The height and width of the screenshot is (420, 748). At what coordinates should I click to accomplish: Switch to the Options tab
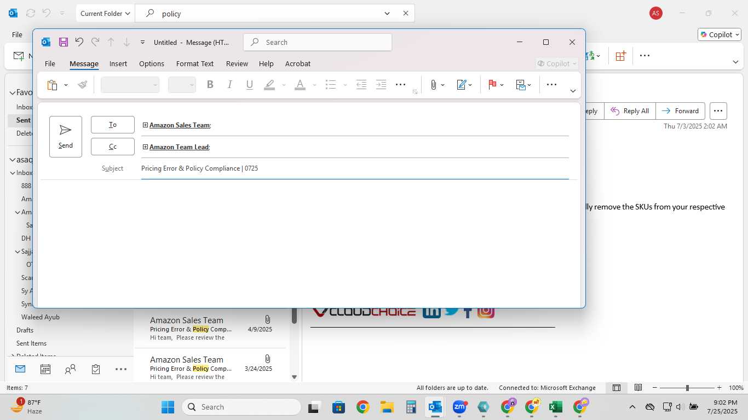[x=152, y=63]
